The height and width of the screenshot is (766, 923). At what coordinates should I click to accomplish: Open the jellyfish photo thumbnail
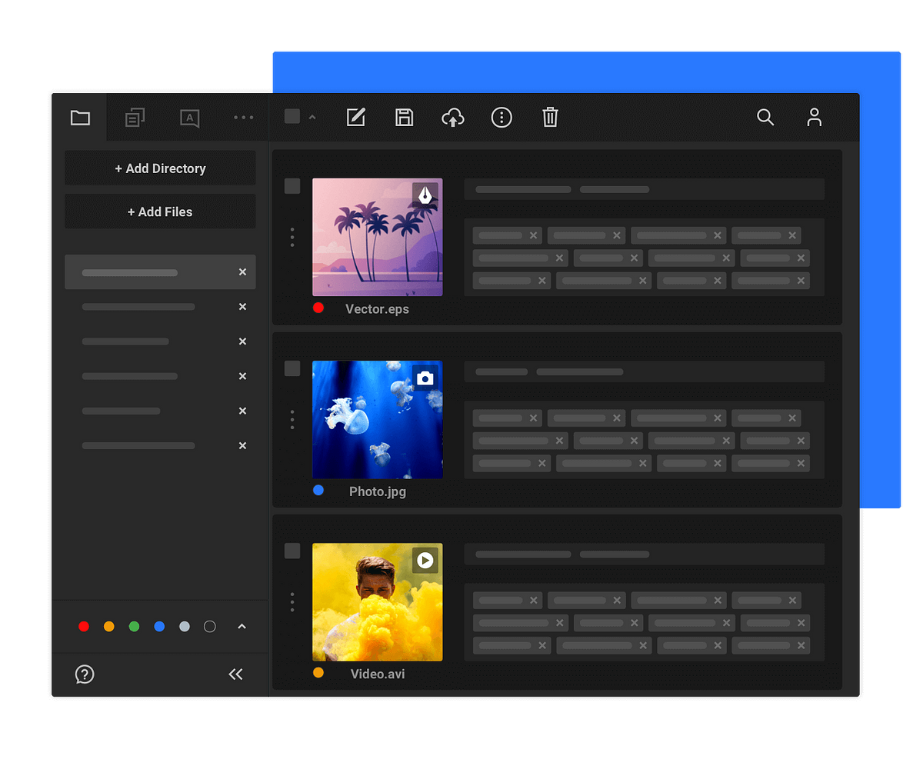[x=377, y=419]
